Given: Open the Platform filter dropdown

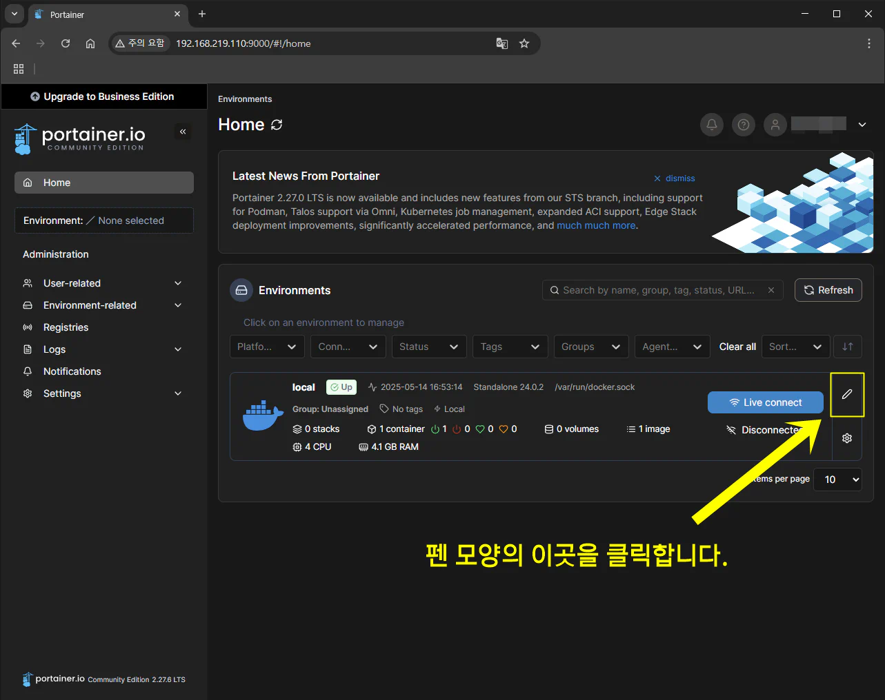Looking at the screenshot, I should [267, 347].
